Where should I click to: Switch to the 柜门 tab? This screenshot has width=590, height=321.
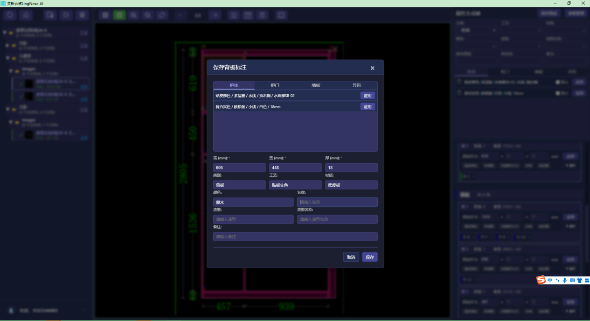(275, 85)
